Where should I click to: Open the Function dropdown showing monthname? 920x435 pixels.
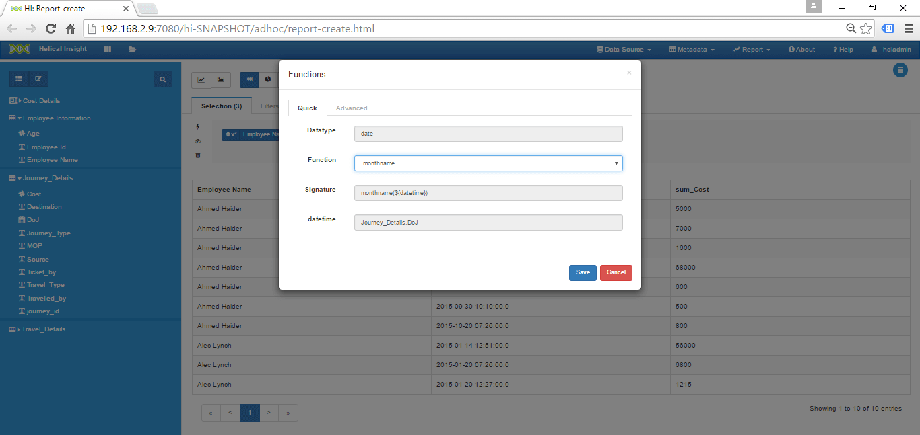coord(488,163)
